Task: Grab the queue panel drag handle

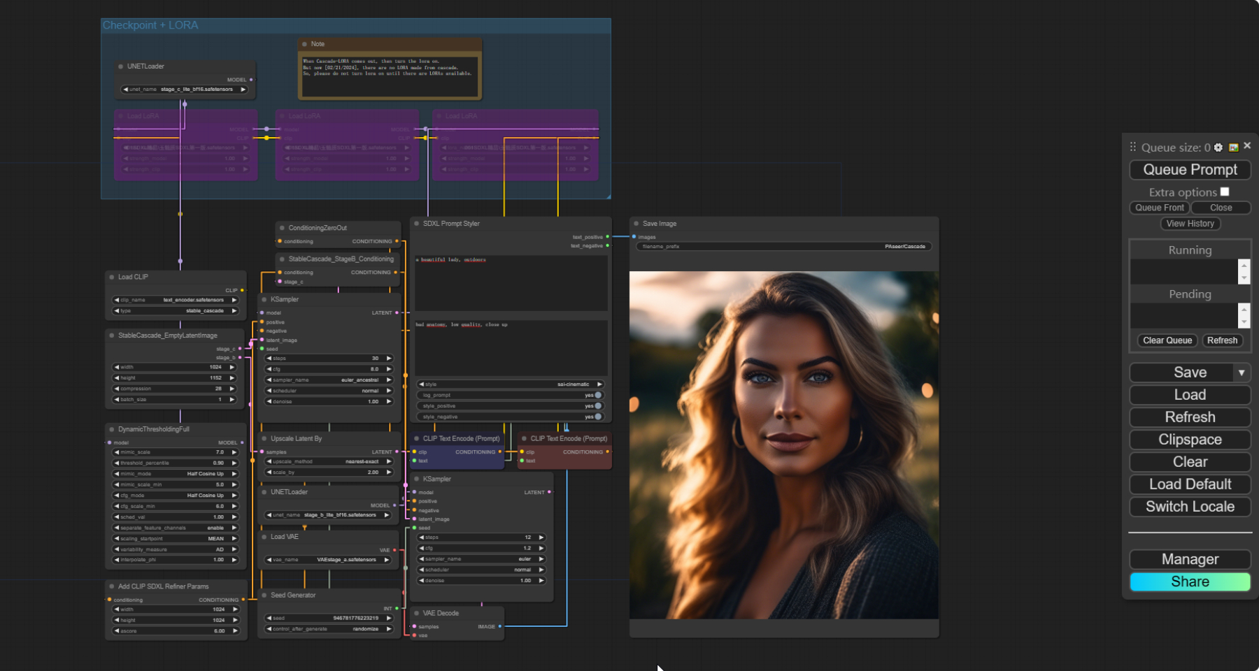Action: pos(1133,147)
